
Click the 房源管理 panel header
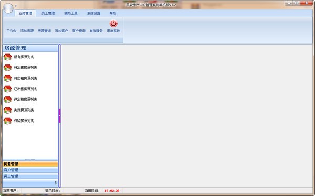[30, 48]
